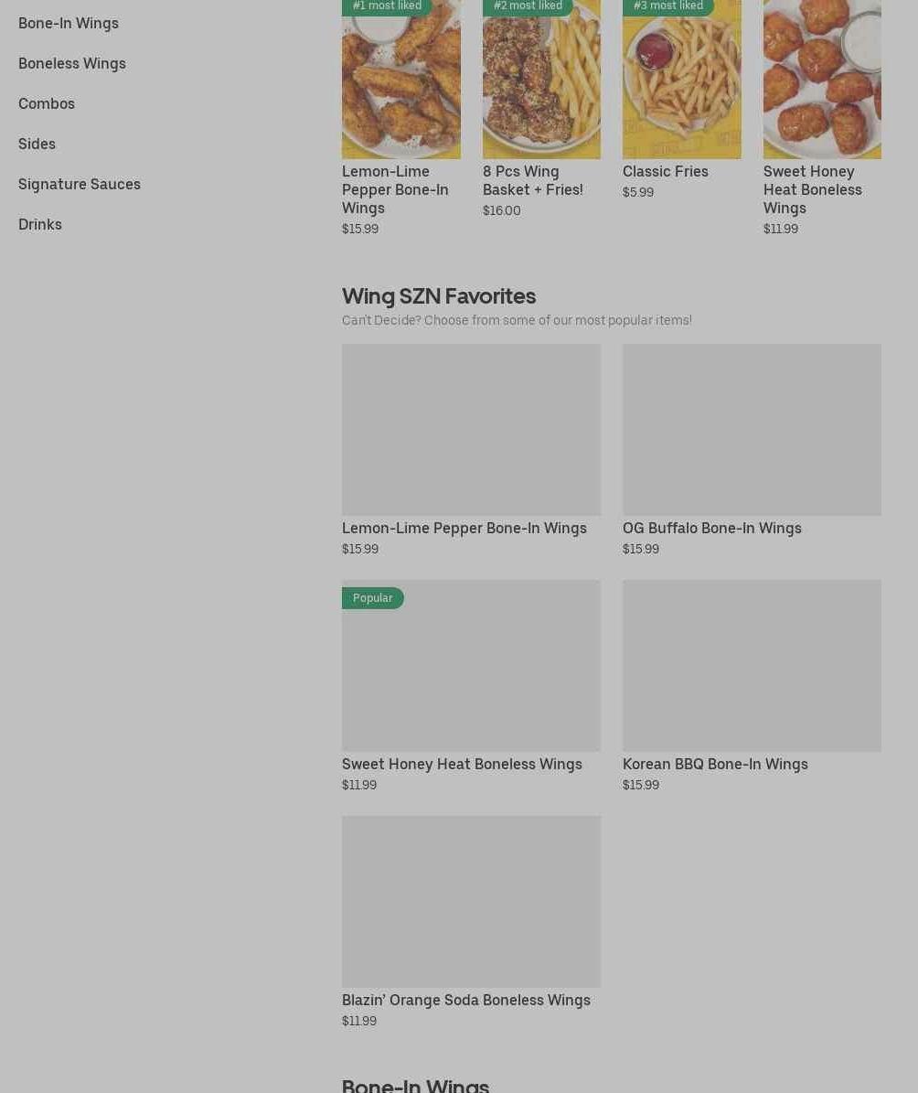Click the Classic Fries title link

[665, 171]
